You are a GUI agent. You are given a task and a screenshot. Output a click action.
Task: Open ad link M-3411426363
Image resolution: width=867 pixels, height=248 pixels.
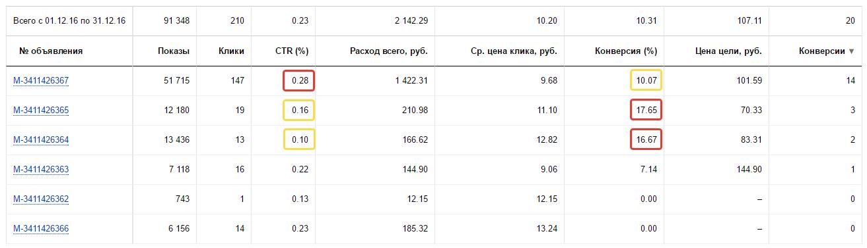[x=41, y=170]
